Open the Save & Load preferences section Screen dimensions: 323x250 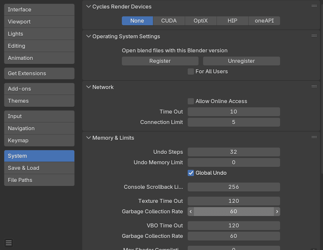tap(39, 168)
